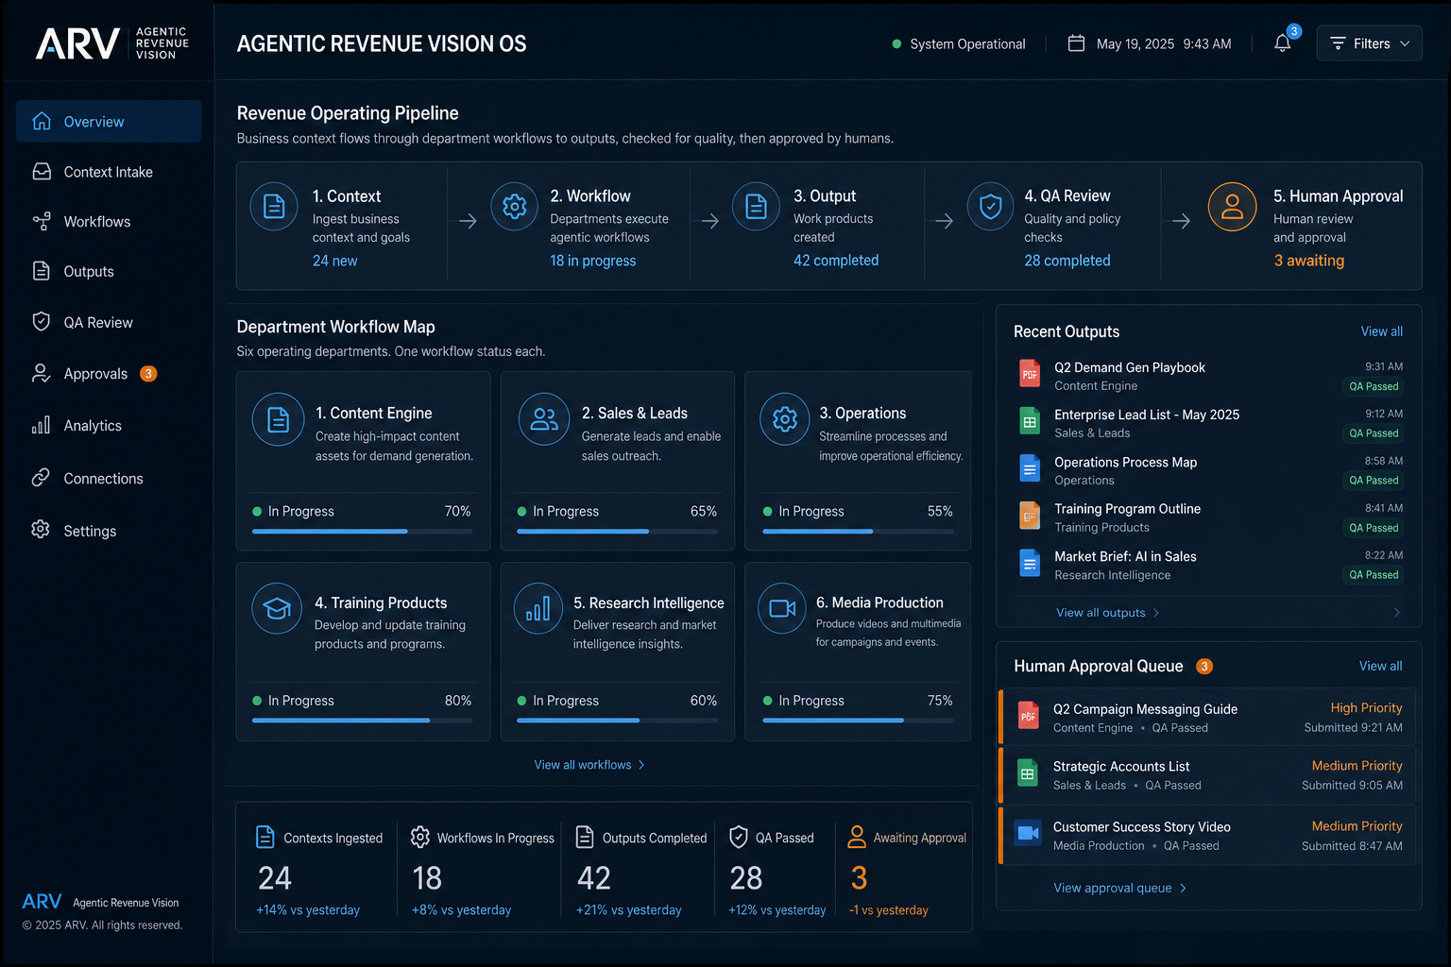Follow the View approval queue link
The height and width of the screenshot is (967, 1451).
(x=1119, y=888)
